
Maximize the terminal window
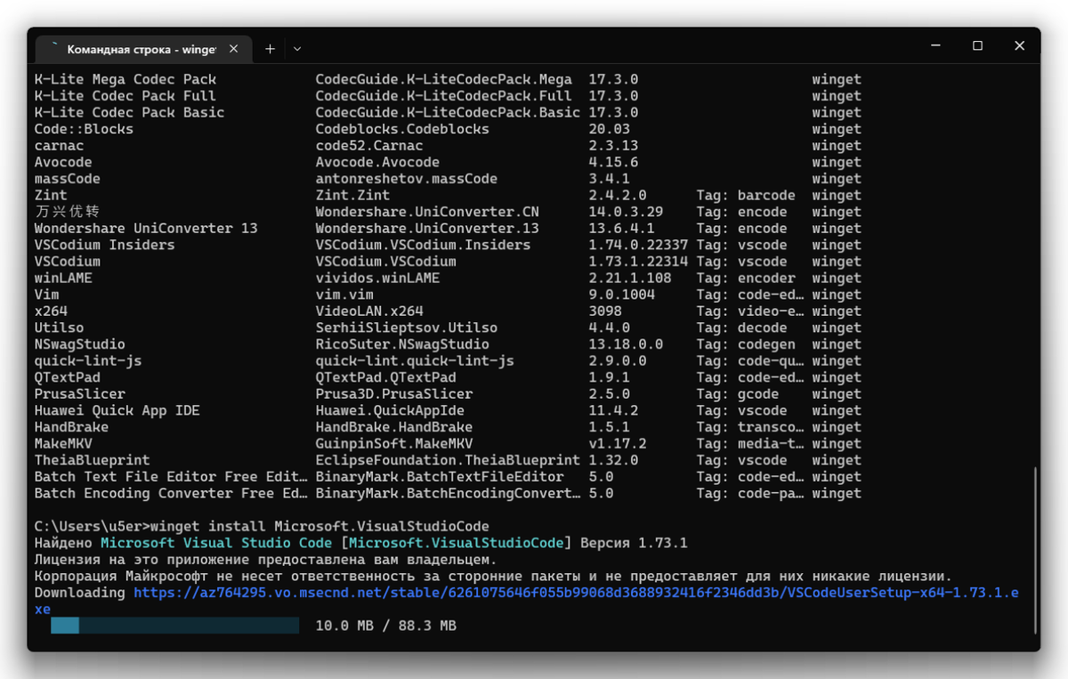pyautogui.click(x=977, y=45)
